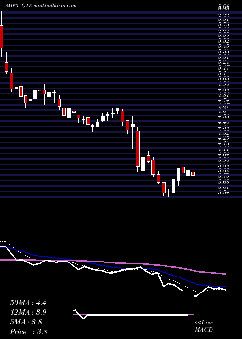Click the large red candle of the sharp drop
The height and width of the screenshot is (339, 242).
tap(138, 148)
